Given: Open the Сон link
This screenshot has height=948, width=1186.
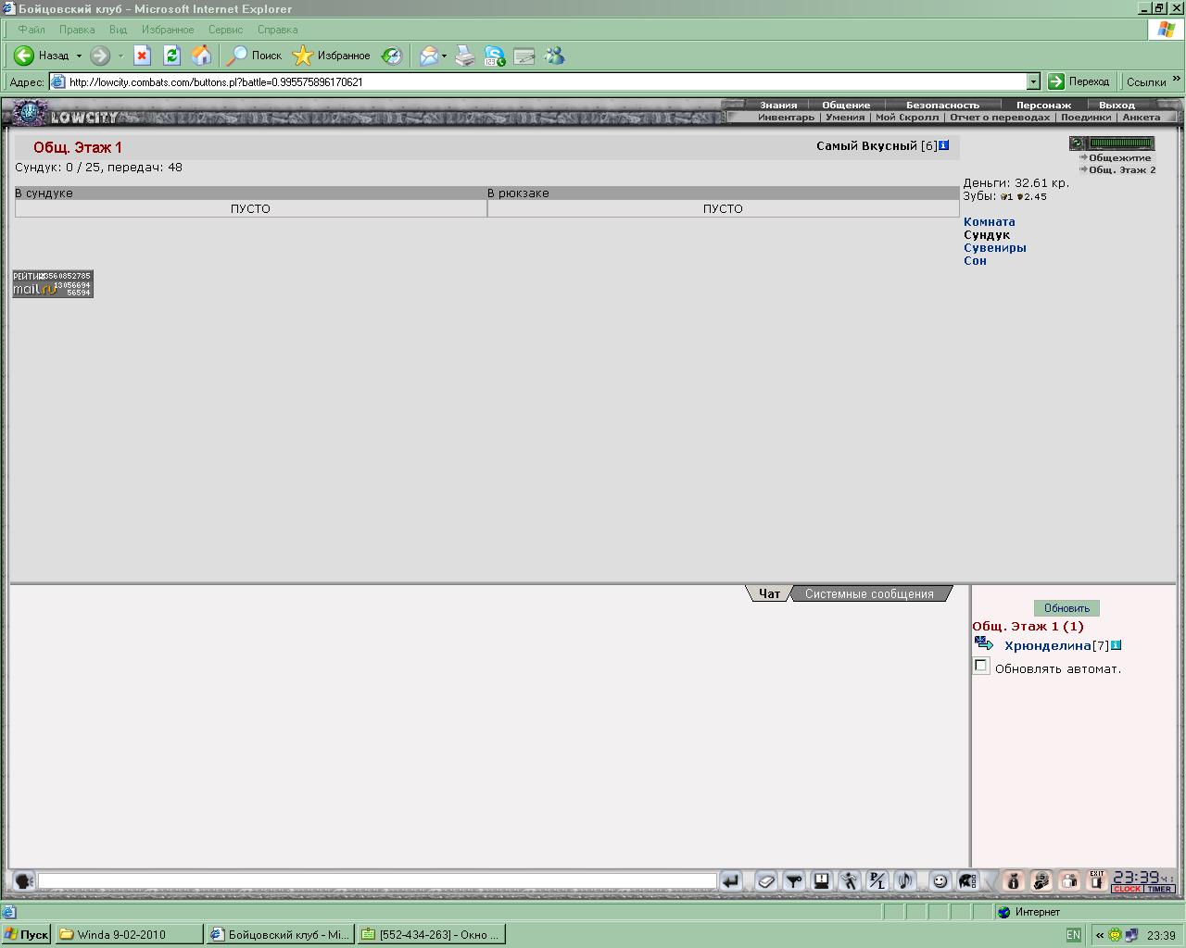Looking at the screenshot, I should (975, 261).
